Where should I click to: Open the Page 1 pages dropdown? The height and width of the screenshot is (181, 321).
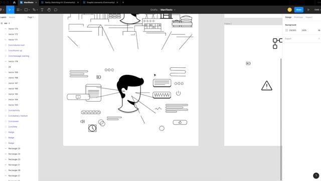[x=31, y=17]
